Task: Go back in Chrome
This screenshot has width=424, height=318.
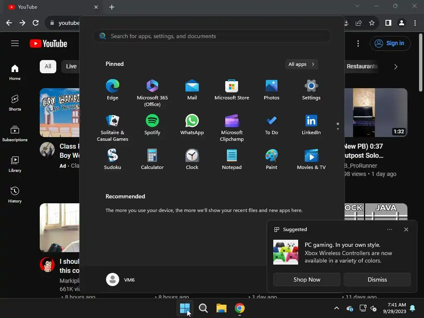Action: (9, 23)
